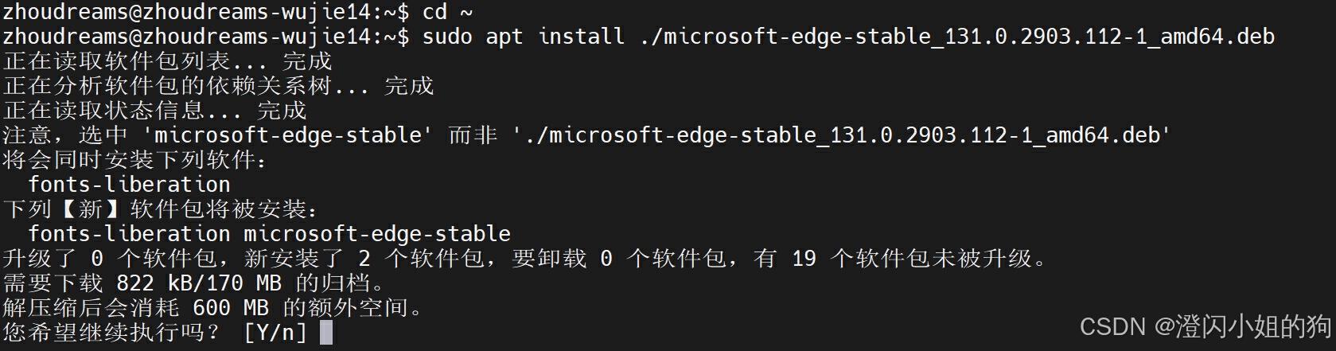This screenshot has height=351, width=1336.
Task: Click the word "install" in the apt command
Action: [581, 37]
